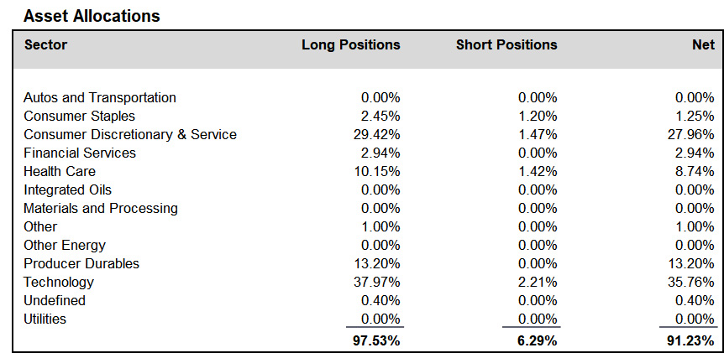
Task: Click the Long Positions column header
Action: 351,44
